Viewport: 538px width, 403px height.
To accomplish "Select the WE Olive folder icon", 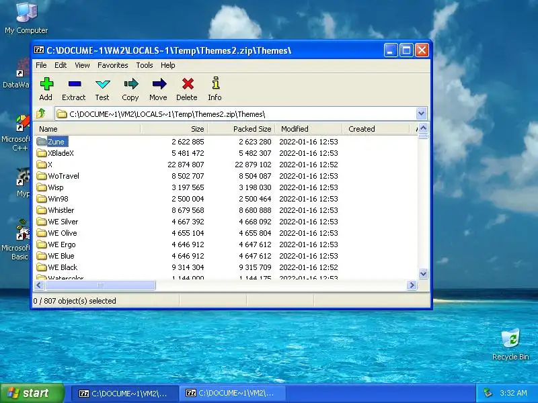I will click(x=42, y=233).
